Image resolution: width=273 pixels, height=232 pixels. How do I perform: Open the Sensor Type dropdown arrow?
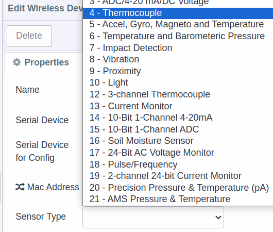(218, 218)
